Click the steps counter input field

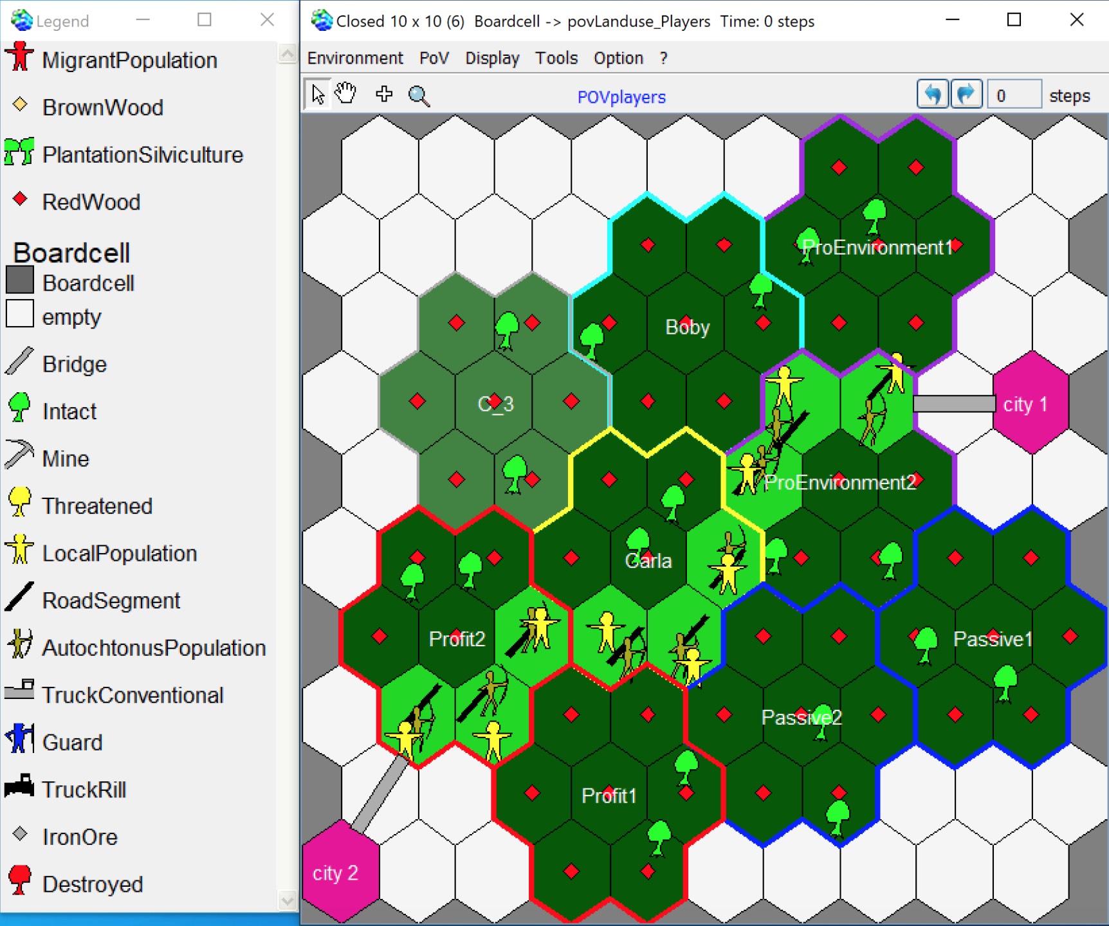(x=1014, y=94)
